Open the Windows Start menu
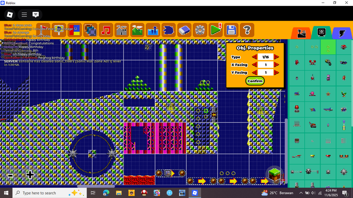Viewport: 353px width, 198px height. [x=6, y=193]
